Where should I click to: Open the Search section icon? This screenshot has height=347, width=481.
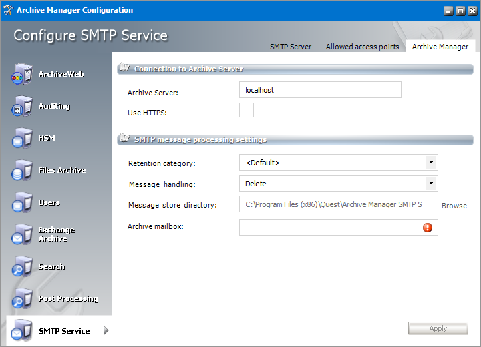[22, 267]
